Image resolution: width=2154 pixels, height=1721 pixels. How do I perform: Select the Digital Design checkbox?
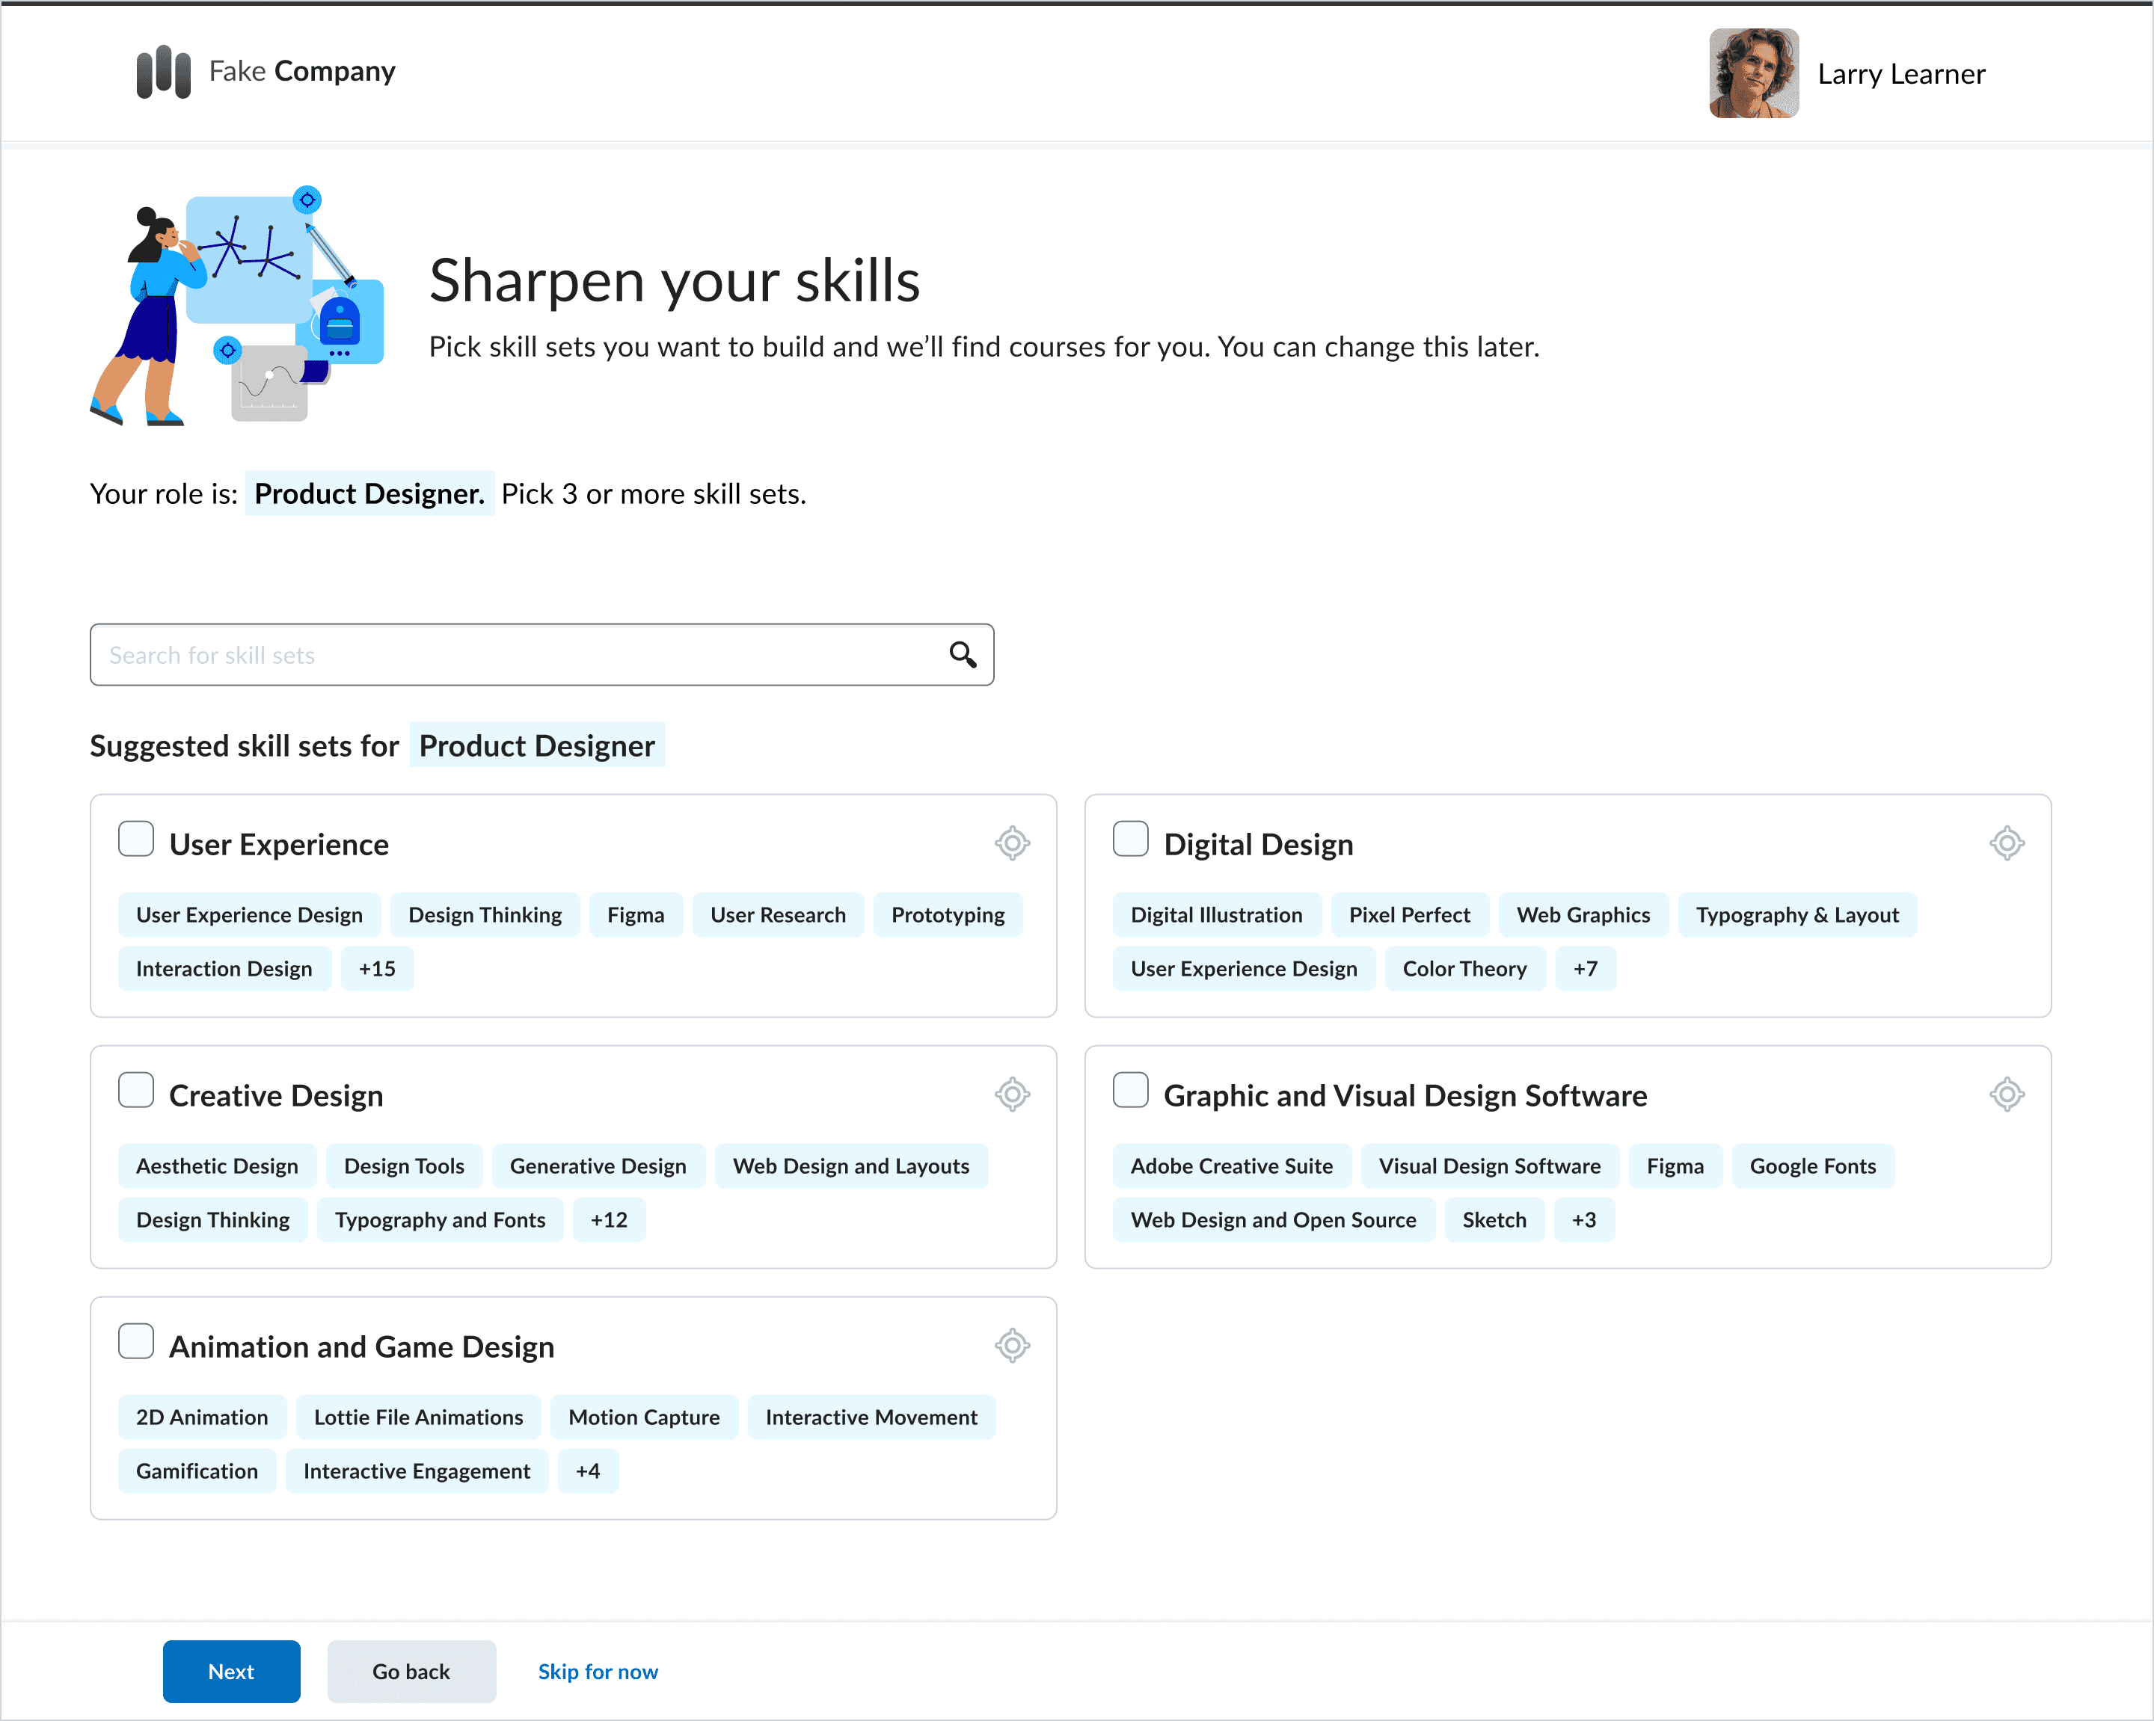click(1130, 839)
